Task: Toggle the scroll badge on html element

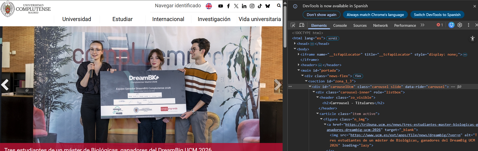Action: pyautogui.click(x=332, y=38)
